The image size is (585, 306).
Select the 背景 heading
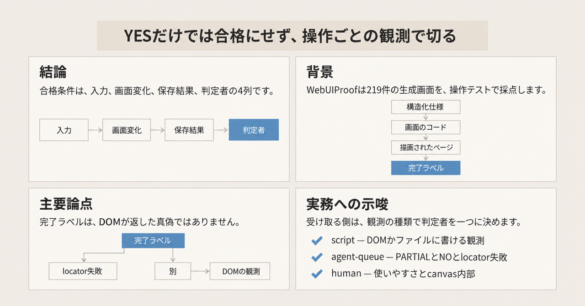coord(320,72)
